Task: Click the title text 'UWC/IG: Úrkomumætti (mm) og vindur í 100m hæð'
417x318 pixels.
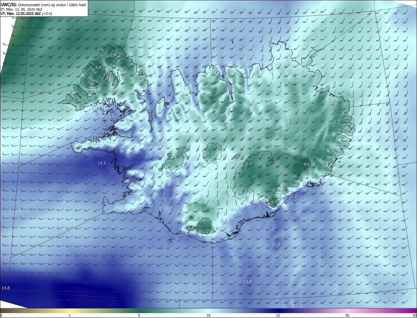Action: [x=43, y=4]
